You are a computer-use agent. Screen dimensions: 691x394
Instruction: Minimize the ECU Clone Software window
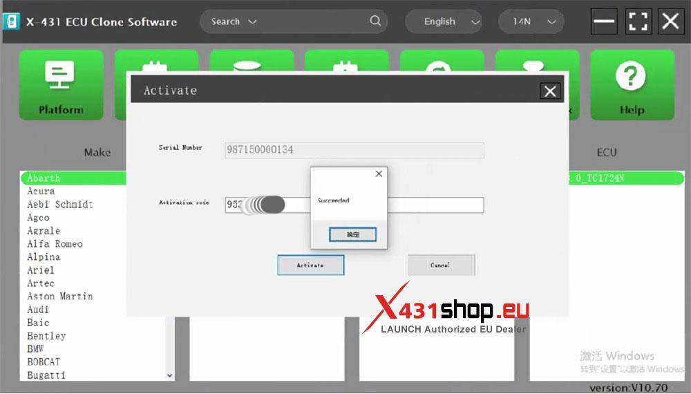[603, 21]
